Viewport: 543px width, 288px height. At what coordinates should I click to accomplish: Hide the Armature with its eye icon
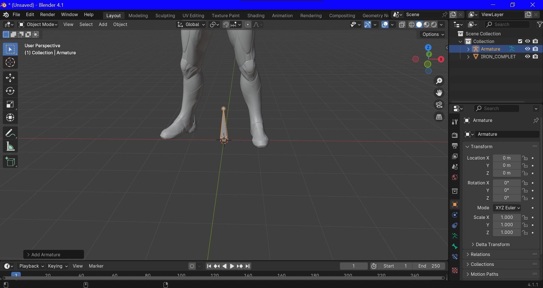(x=527, y=49)
